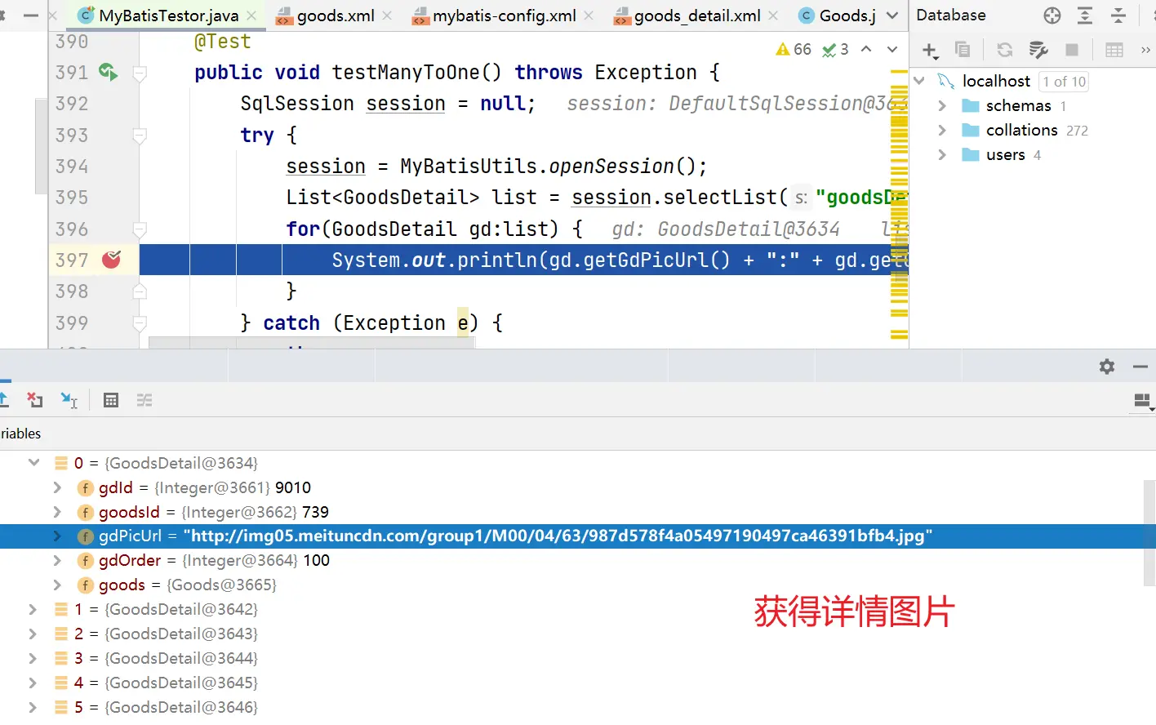Duplicate data source in Database toolbar
This screenshot has width=1156, height=725.
963,50
